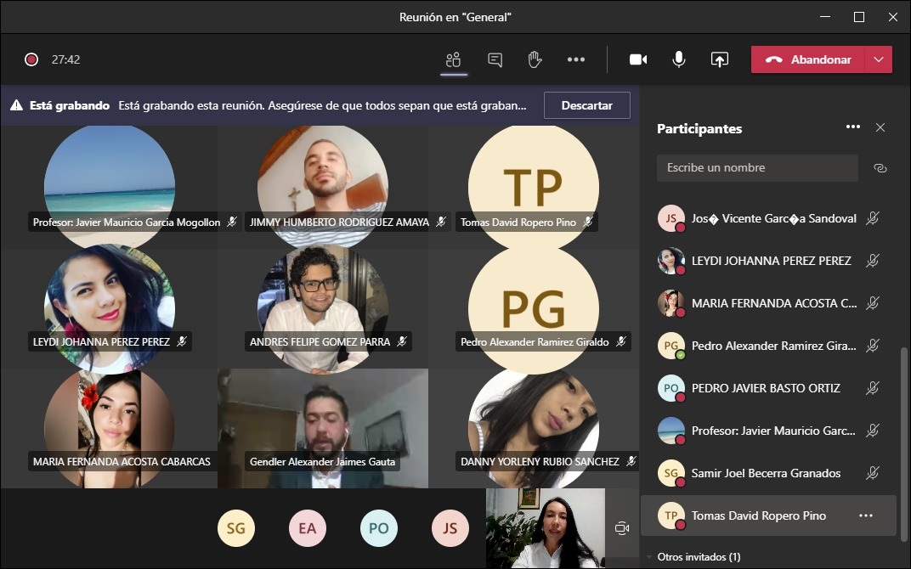The height and width of the screenshot is (569, 911).
Task: Click the recording indicator icon
Action: [31, 59]
